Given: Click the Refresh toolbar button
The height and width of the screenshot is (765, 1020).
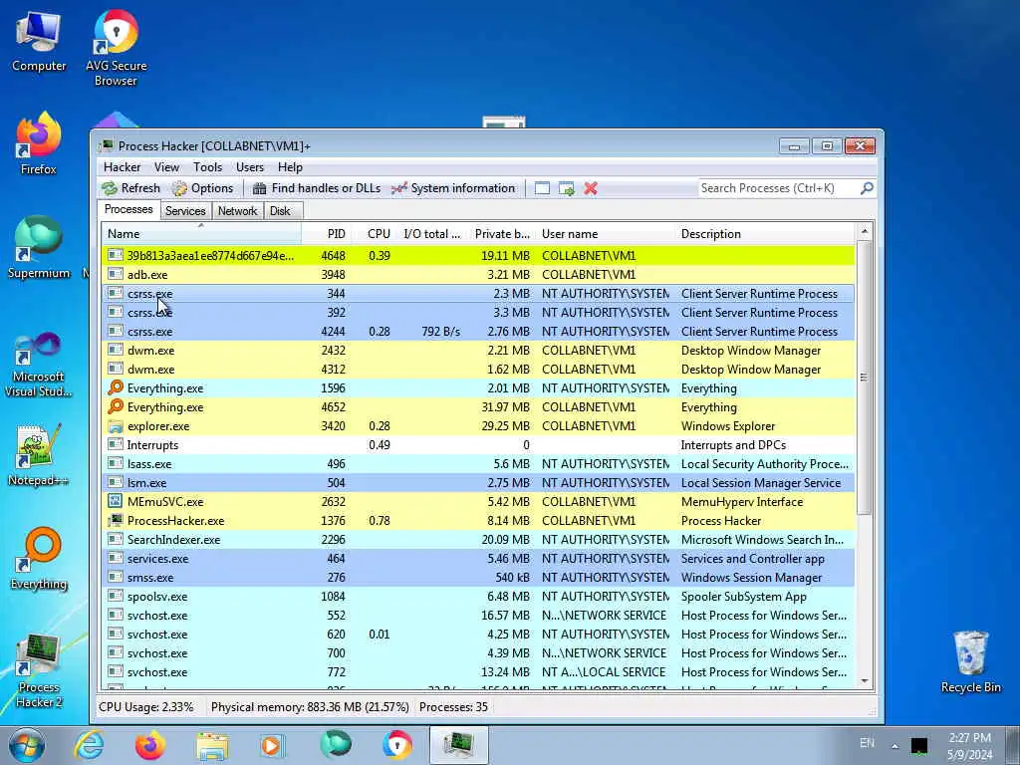Looking at the screenshot, I should coord(130,188).
